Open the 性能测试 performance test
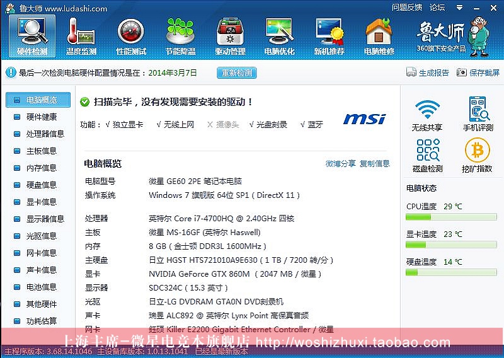The image size is (504, 358). click(x=131, y=37)
